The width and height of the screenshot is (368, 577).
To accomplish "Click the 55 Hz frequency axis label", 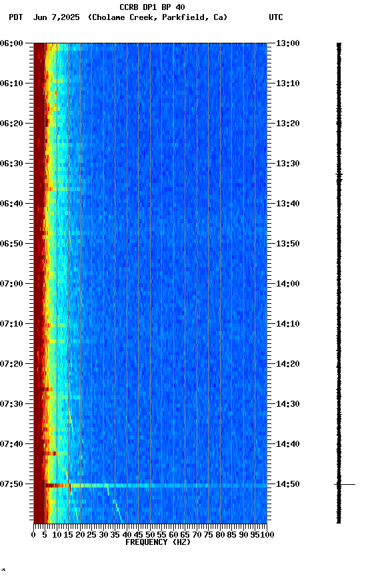I will (161, 535).
